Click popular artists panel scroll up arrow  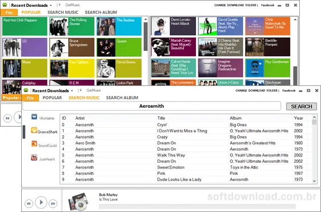146,19
